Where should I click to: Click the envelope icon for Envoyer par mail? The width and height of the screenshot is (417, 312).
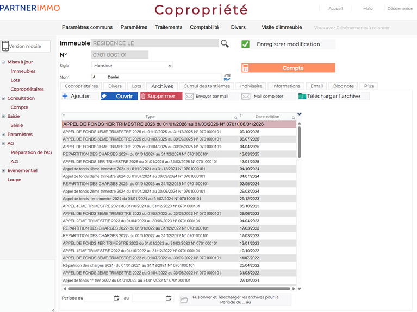(189, 97)
